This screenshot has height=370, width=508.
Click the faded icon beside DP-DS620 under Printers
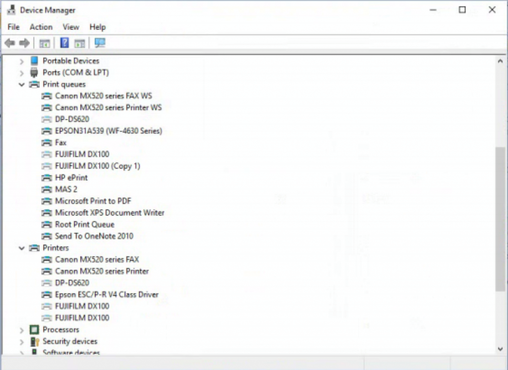pyautogui.click(x=47, y=283)
